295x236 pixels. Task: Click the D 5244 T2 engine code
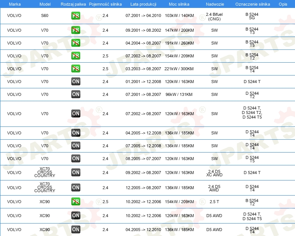coord(252,95)
